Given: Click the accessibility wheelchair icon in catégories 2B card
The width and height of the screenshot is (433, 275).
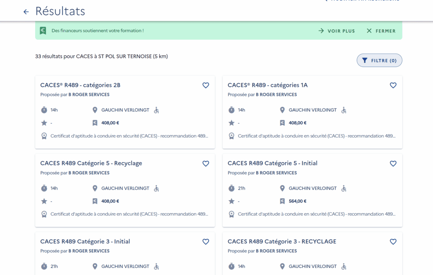Looking at the screenshot, I should click(x=156, y=110).
